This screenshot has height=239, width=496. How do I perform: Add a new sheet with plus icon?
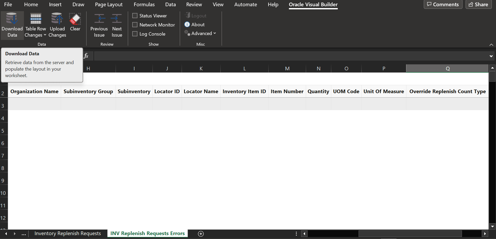pos(201,234)
